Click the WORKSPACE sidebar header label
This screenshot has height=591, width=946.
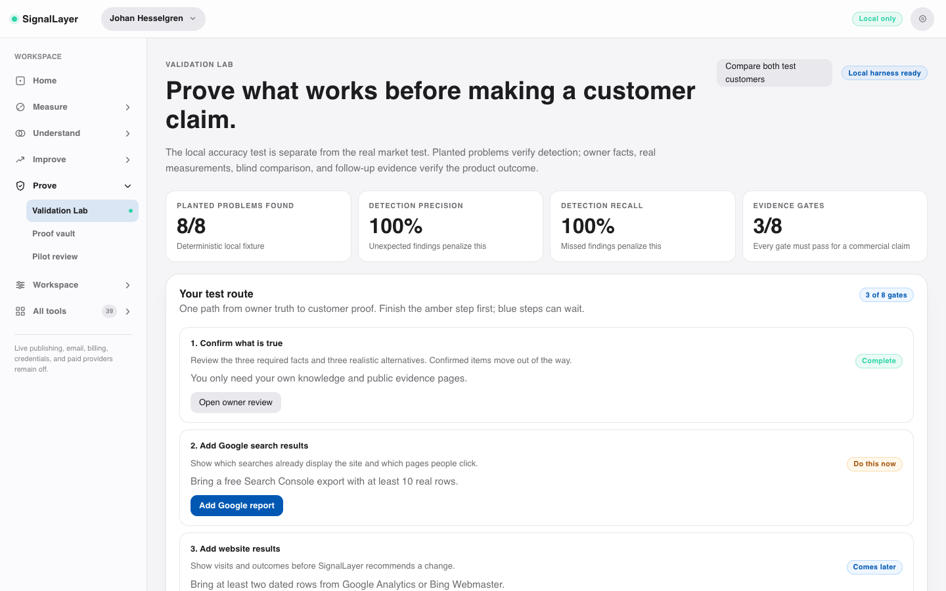38,56
